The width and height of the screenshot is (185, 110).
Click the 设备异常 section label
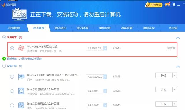12,37
